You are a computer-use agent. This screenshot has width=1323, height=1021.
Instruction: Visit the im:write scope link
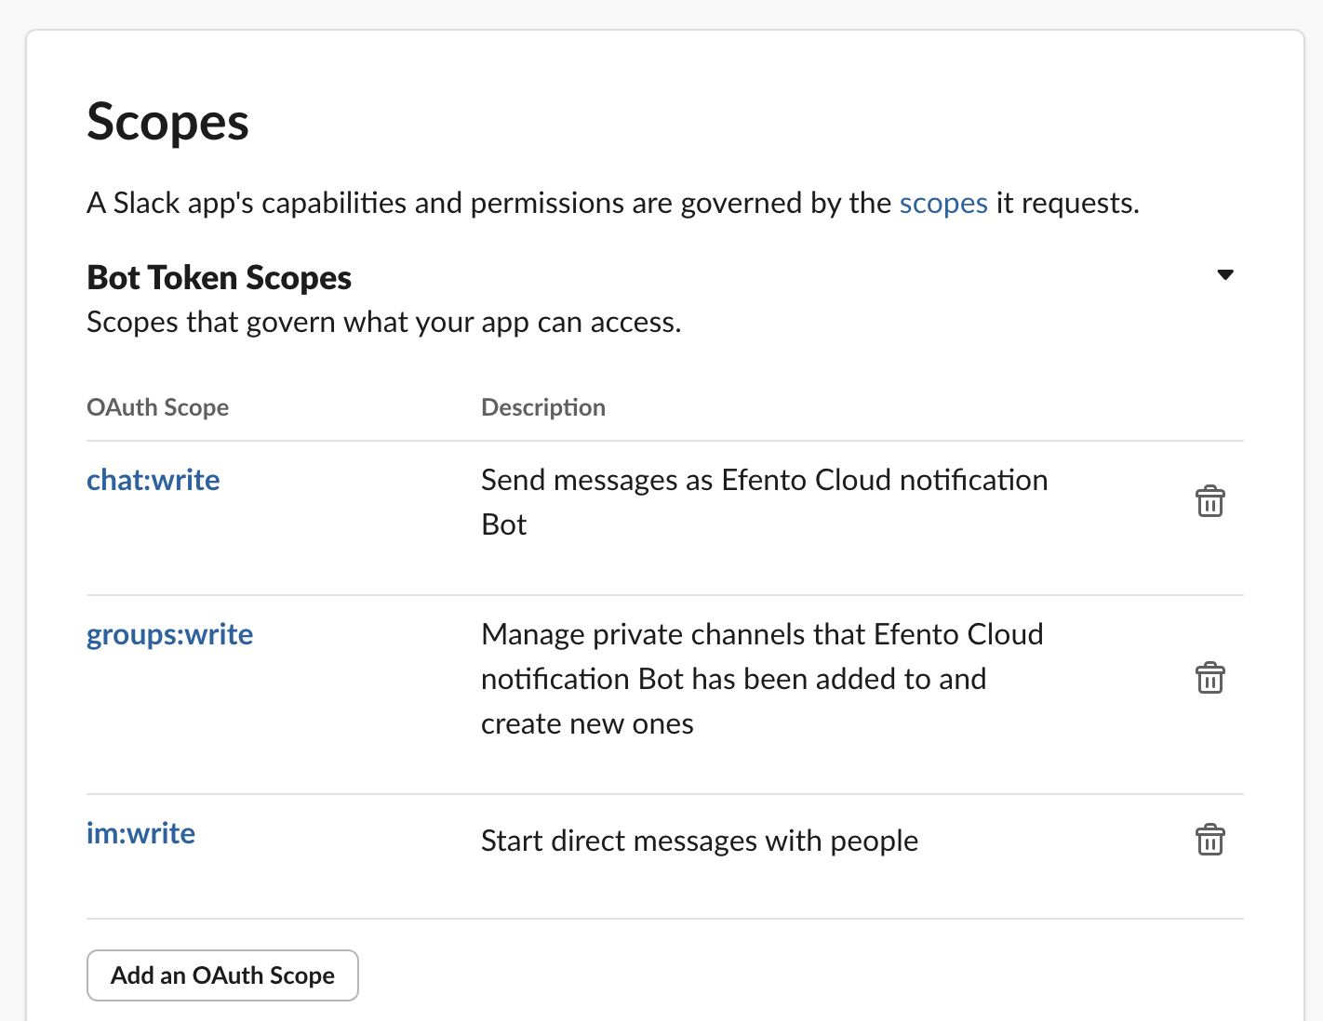tap(140, 833)
